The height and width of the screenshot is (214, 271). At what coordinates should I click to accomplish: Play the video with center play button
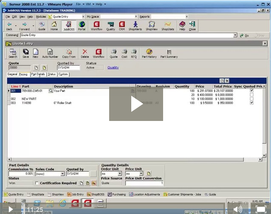pos(136,104)
